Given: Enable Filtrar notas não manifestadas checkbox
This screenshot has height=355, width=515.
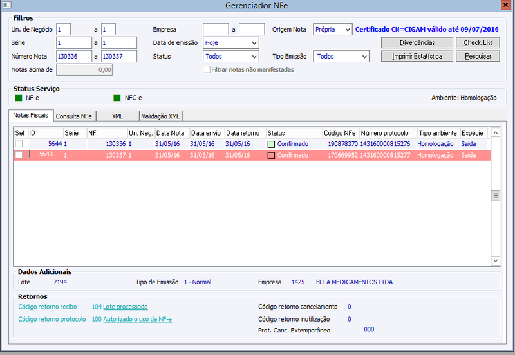Looking at the screenshot, I should (207, 69).
